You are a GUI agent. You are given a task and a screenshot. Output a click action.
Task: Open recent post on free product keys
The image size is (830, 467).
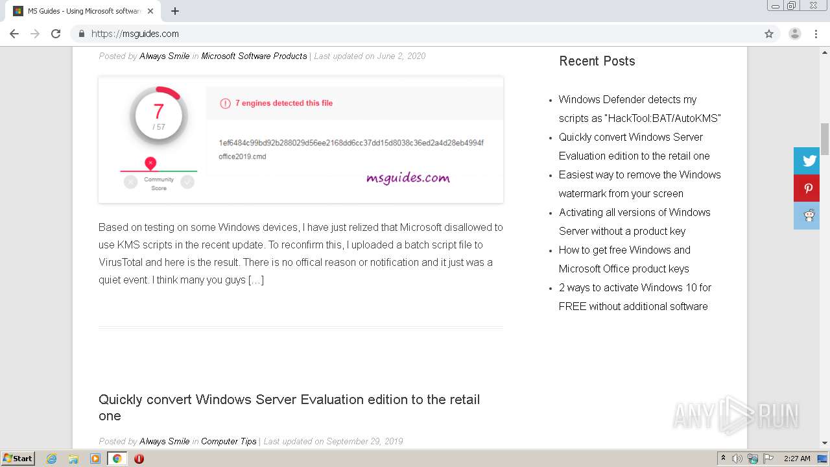624,259
